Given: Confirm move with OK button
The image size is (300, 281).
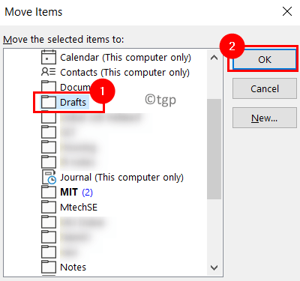Looking at the screenshot, I should [265, 59].
